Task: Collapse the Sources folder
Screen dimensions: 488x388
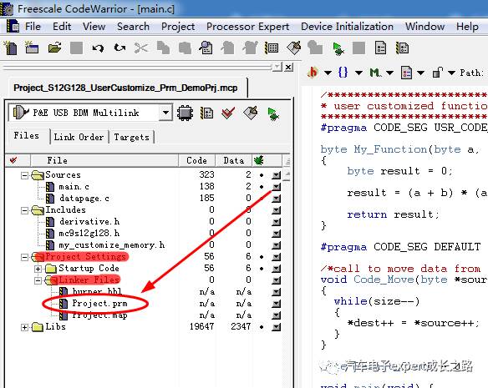Action: [24, 176]
